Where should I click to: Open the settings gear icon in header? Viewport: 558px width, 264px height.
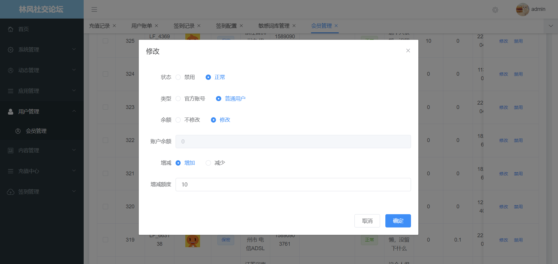point(495,10)
